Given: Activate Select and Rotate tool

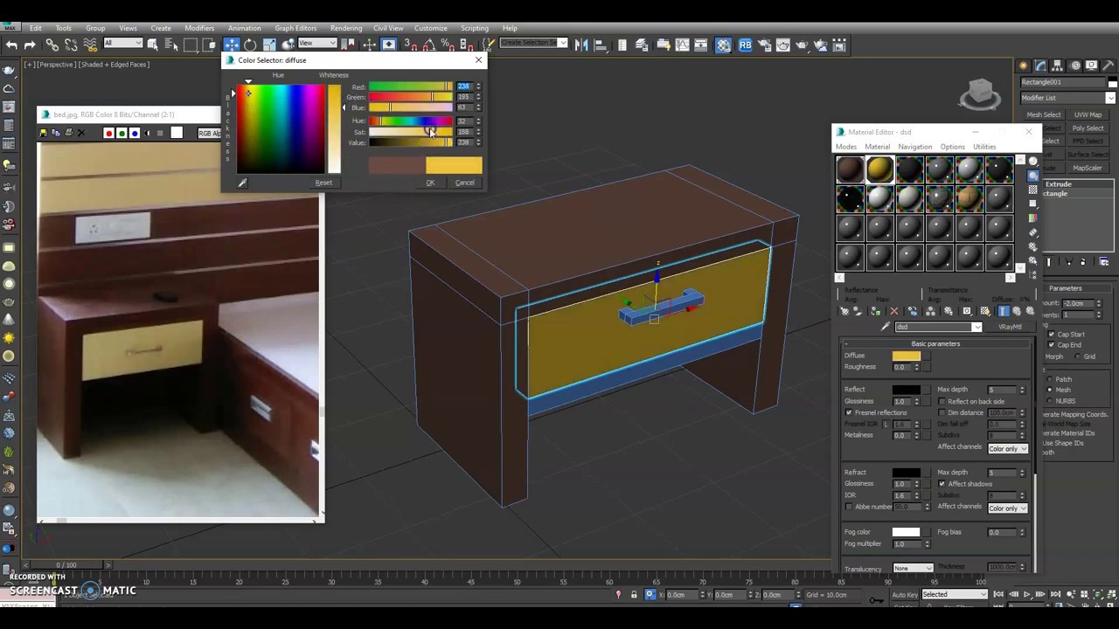Looking at the screenshot, I should (x=250, y=45).
